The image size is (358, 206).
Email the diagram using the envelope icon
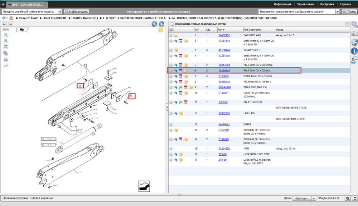6,65
